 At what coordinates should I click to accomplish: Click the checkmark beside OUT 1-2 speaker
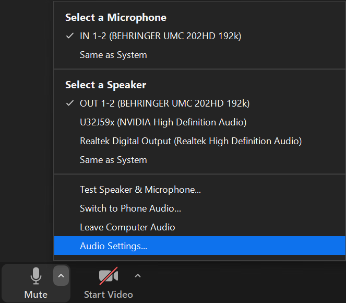(x=70, y=103)
